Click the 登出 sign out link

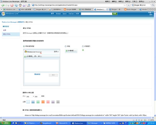point(151,15)
